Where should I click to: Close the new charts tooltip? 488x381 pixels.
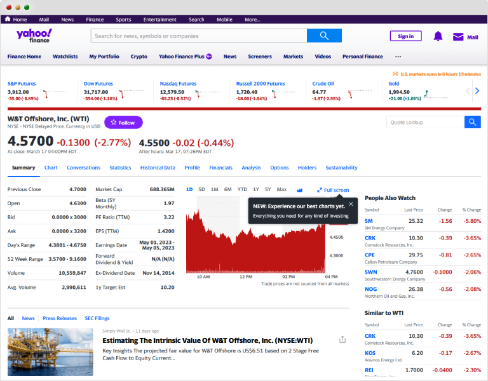[351, 204]
